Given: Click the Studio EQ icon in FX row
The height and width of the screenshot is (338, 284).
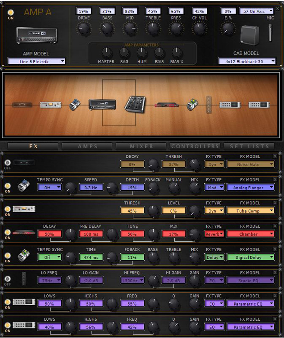Looking at the screenshot, I should [x=24, y=278].
